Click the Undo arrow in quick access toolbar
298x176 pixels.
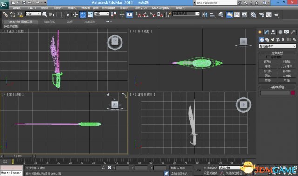30,3
